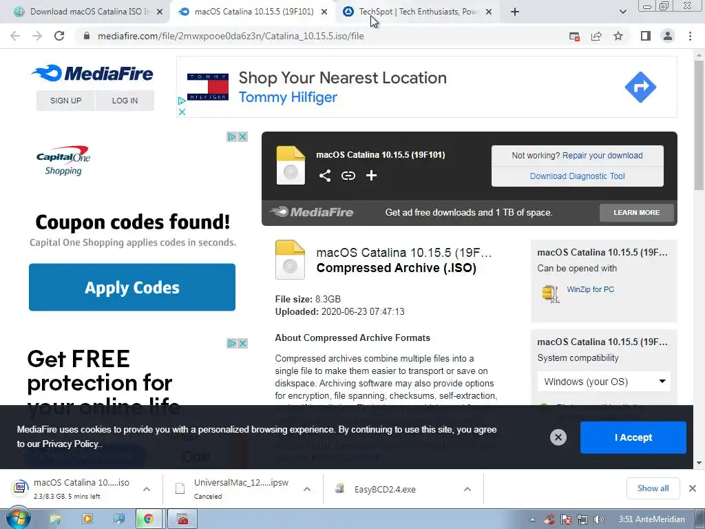Close the TechSpot tab

489,12
